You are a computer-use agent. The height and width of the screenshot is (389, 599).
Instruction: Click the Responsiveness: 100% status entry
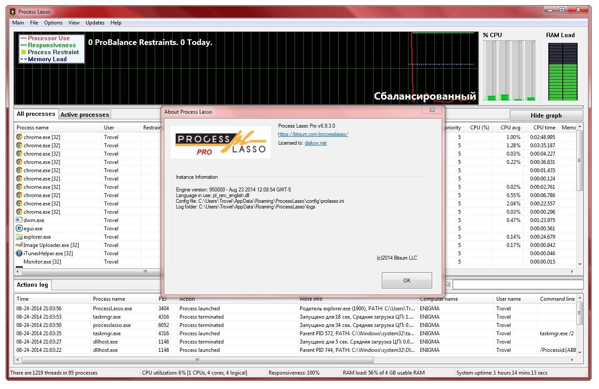(x=294, y=373)
